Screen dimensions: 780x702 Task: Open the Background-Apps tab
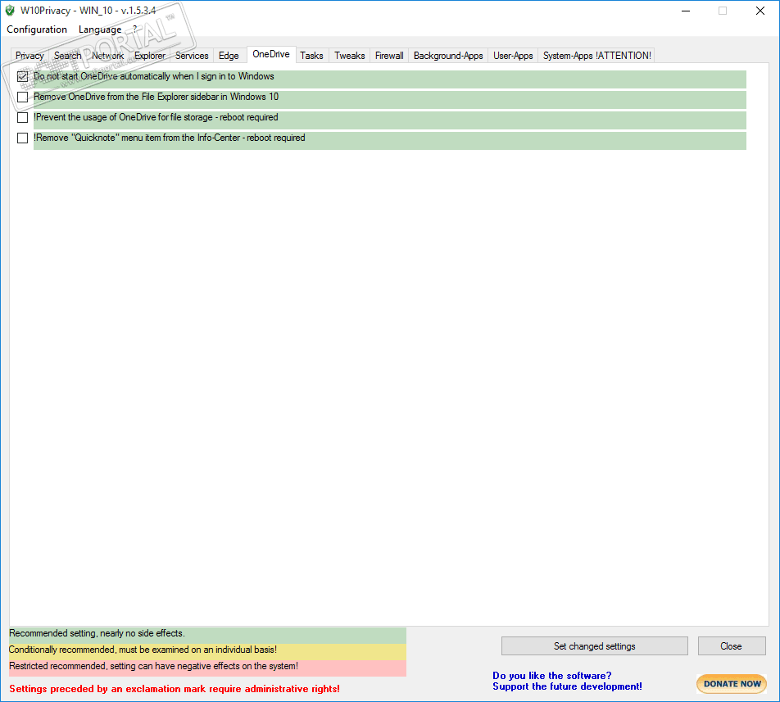point(448,56)
